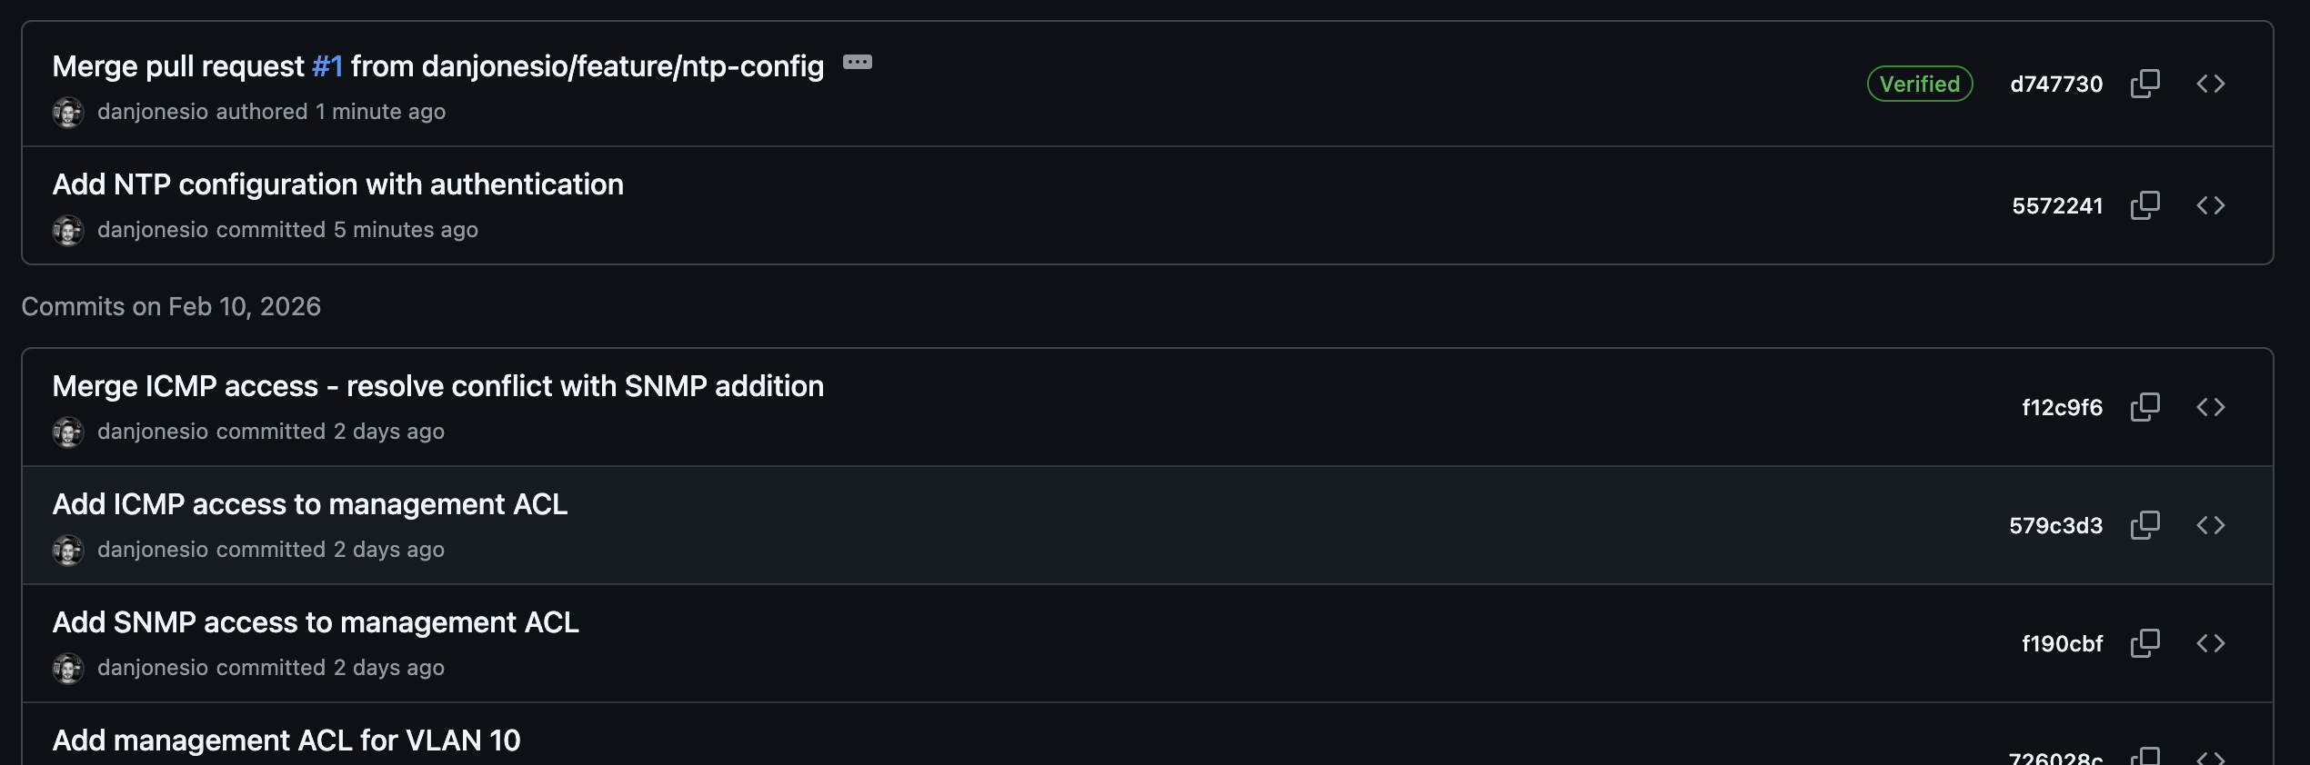Copy the SHA for commit f190cbf
Viewport: 2310px width, 765px height.
click(x=2145, y=643)
